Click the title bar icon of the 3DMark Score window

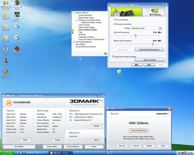click(108, 108)
